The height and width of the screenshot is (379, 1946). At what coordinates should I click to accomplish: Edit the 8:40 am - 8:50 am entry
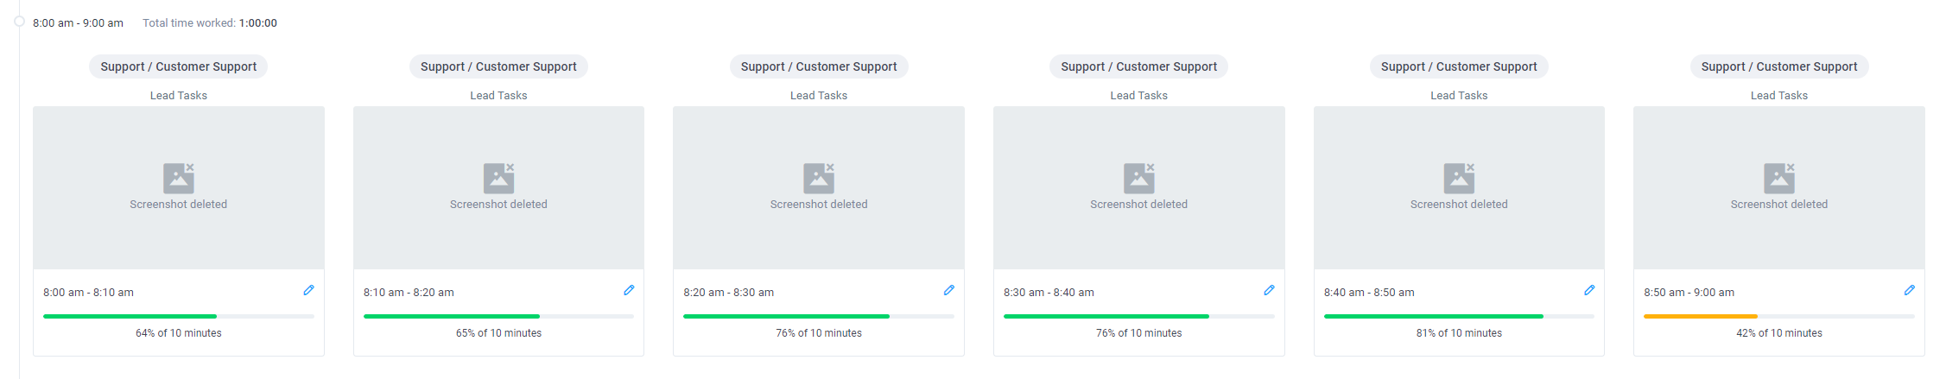(1589, 291)
